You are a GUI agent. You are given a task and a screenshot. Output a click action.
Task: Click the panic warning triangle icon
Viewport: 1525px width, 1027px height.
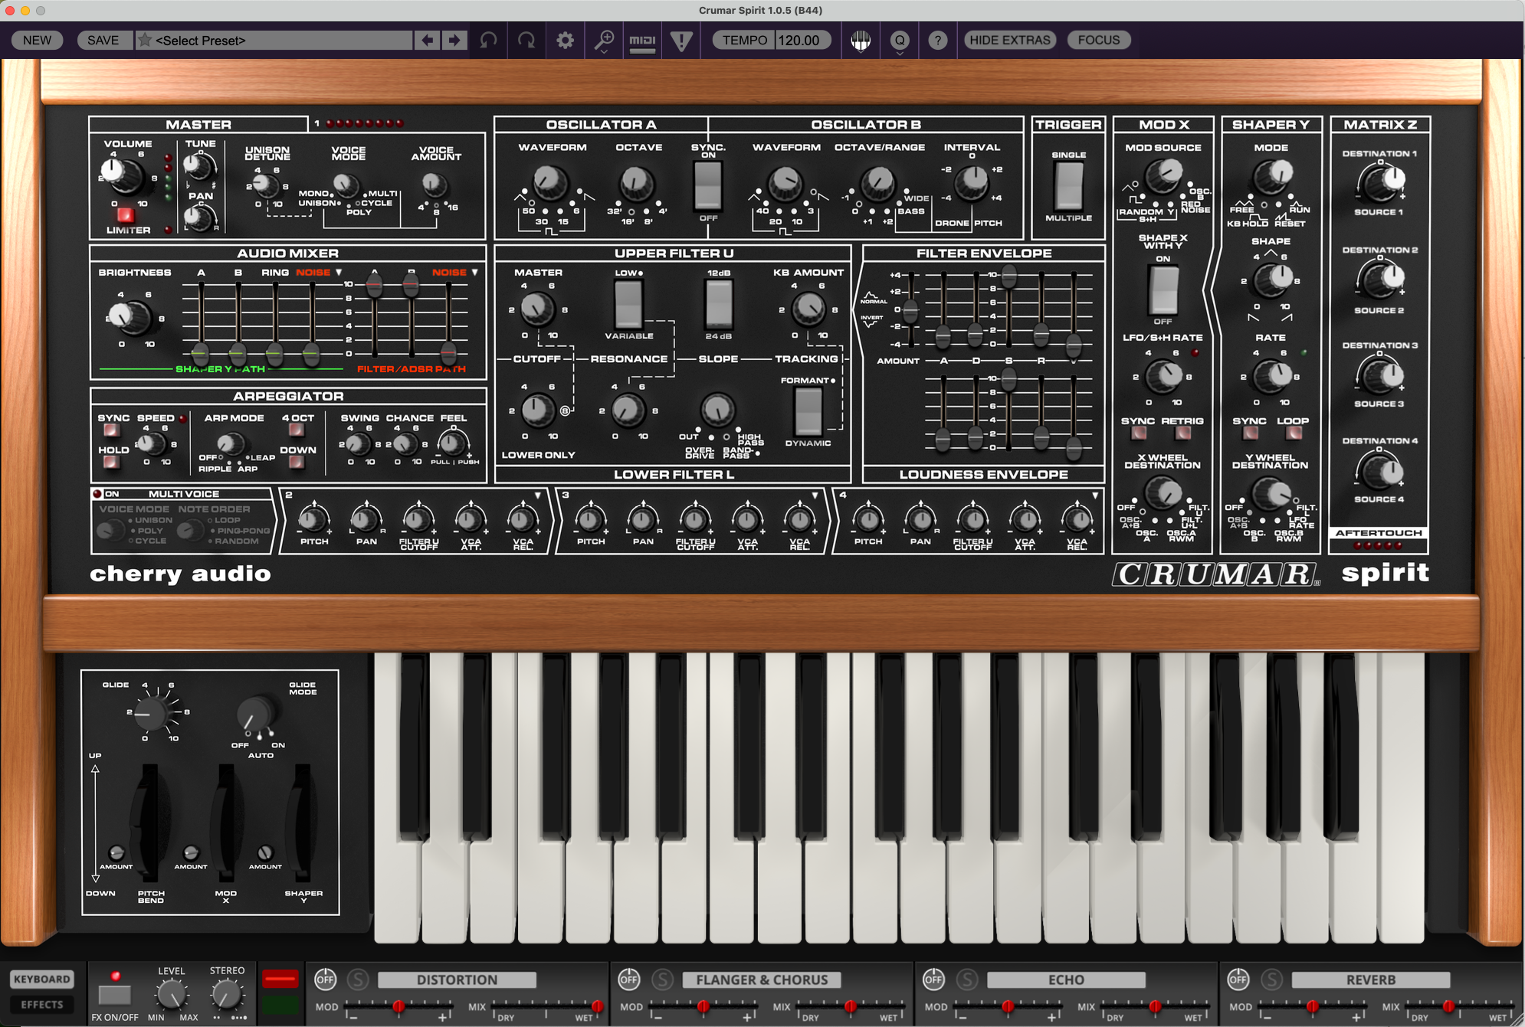point(681,40)
